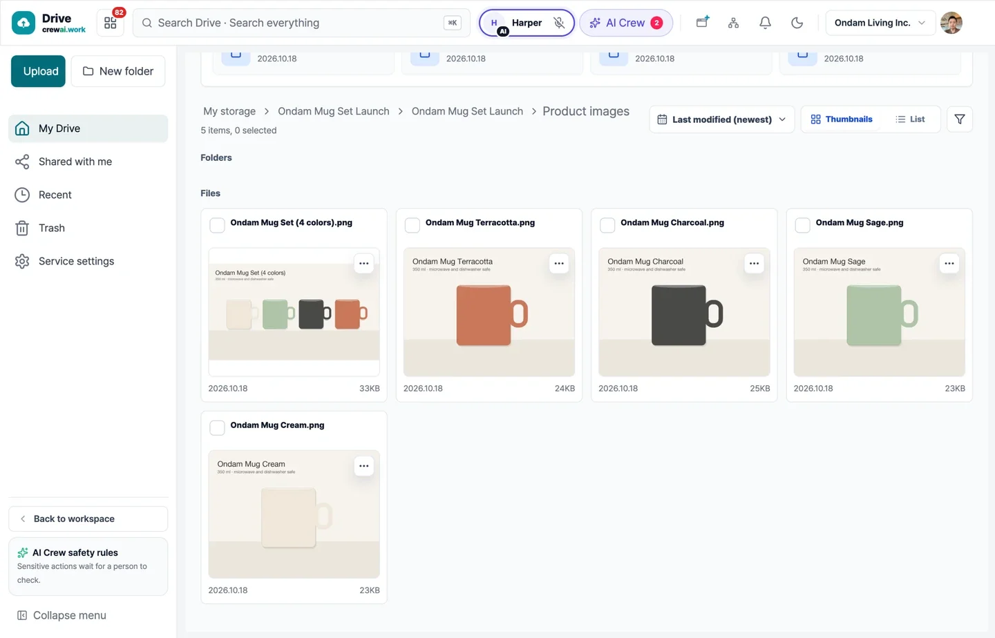Click the Upload button
Screen dimensions: 995x638
38,71
